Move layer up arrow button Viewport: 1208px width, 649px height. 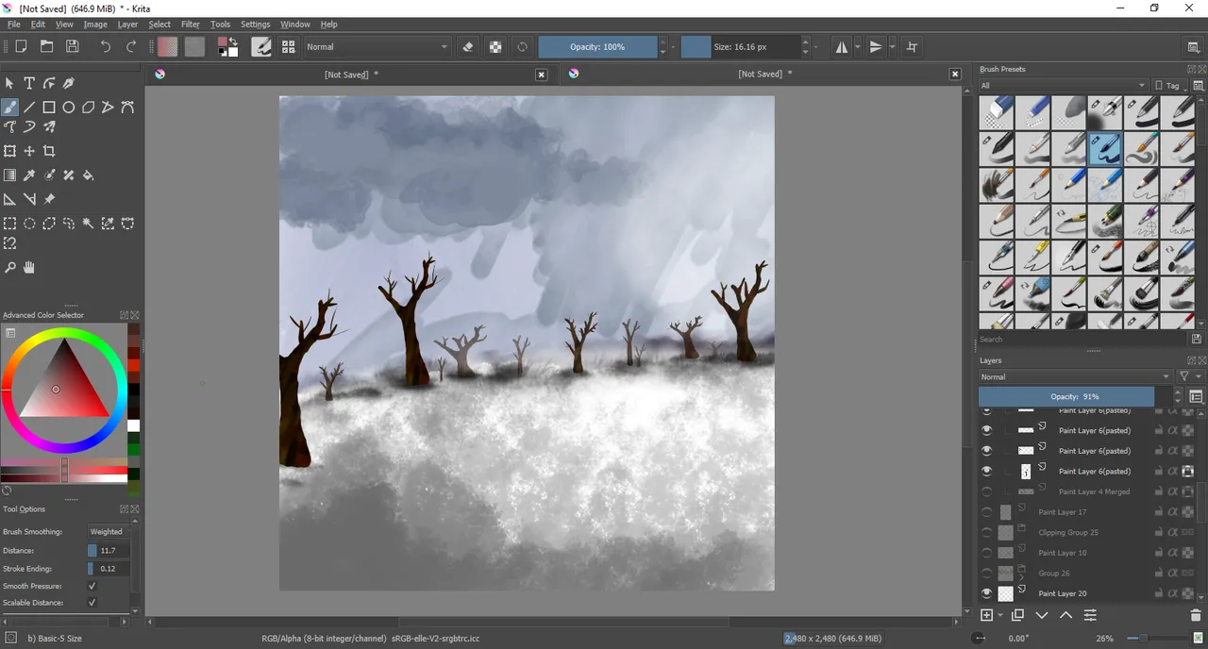[x=1065, y=615]
